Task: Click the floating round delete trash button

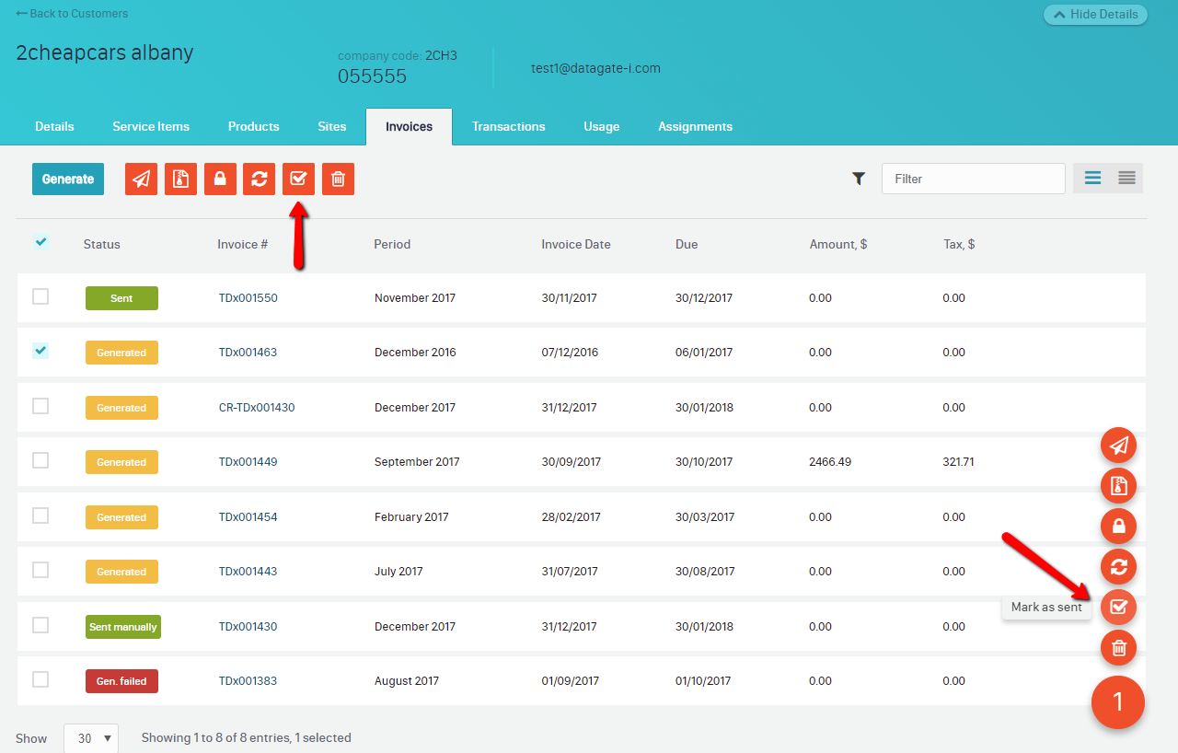Action: pos(1118,648)
